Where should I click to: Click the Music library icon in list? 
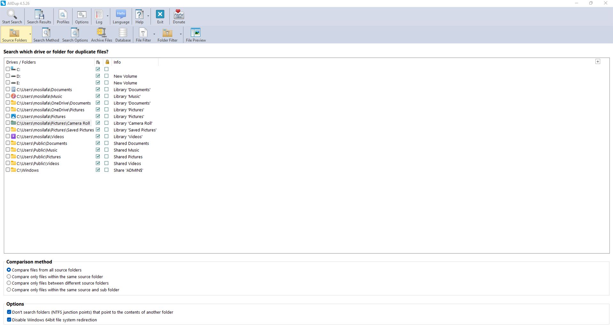[13, 96]
